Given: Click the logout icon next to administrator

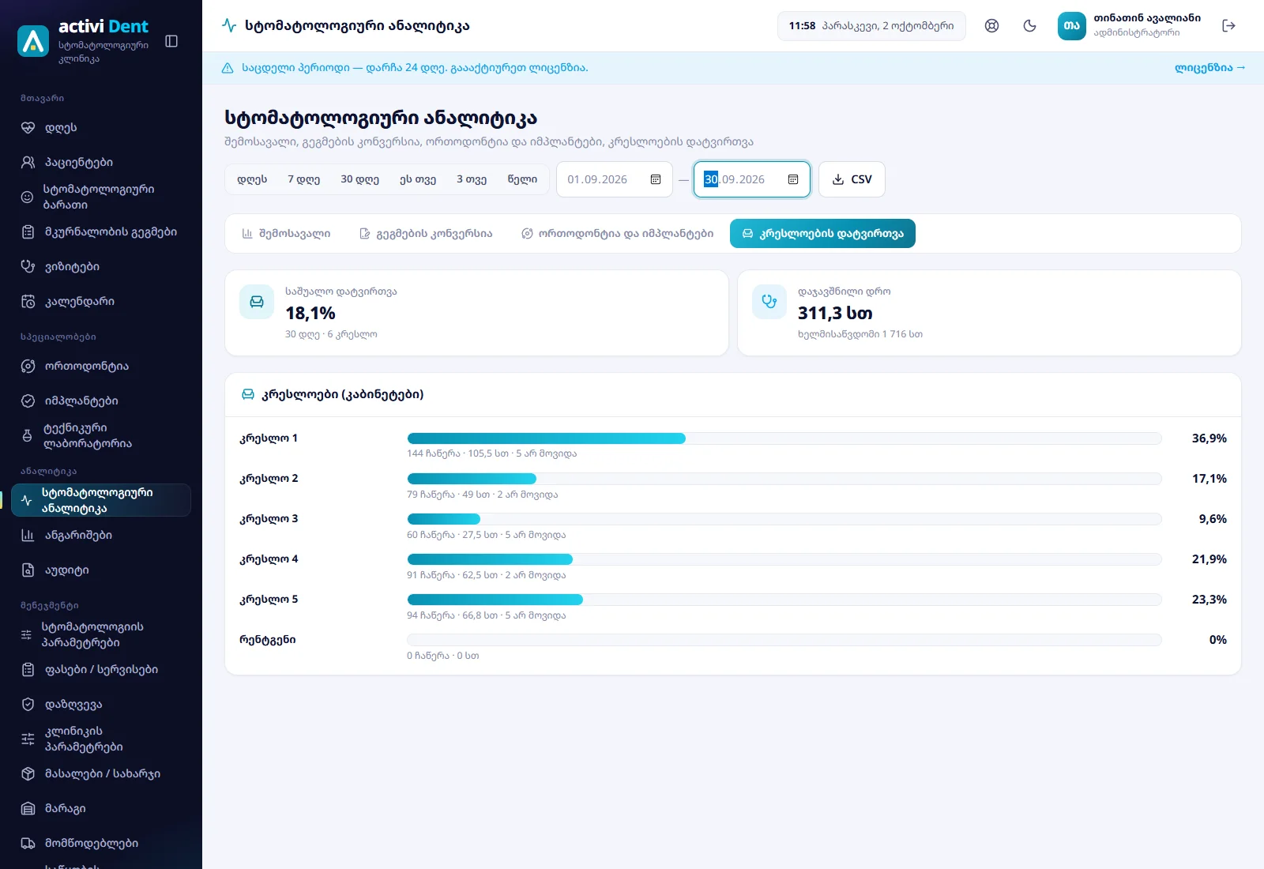Looking at the screenshot, I should 1228,25.
